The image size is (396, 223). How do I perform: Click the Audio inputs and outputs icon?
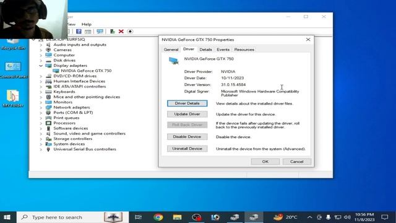point(48,45)
